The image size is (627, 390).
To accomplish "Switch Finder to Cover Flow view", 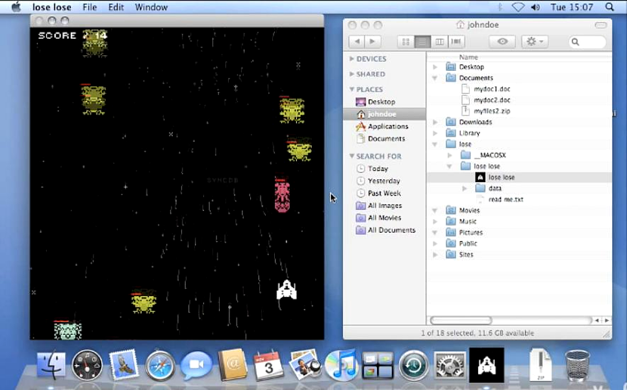I will pos(456,42).
